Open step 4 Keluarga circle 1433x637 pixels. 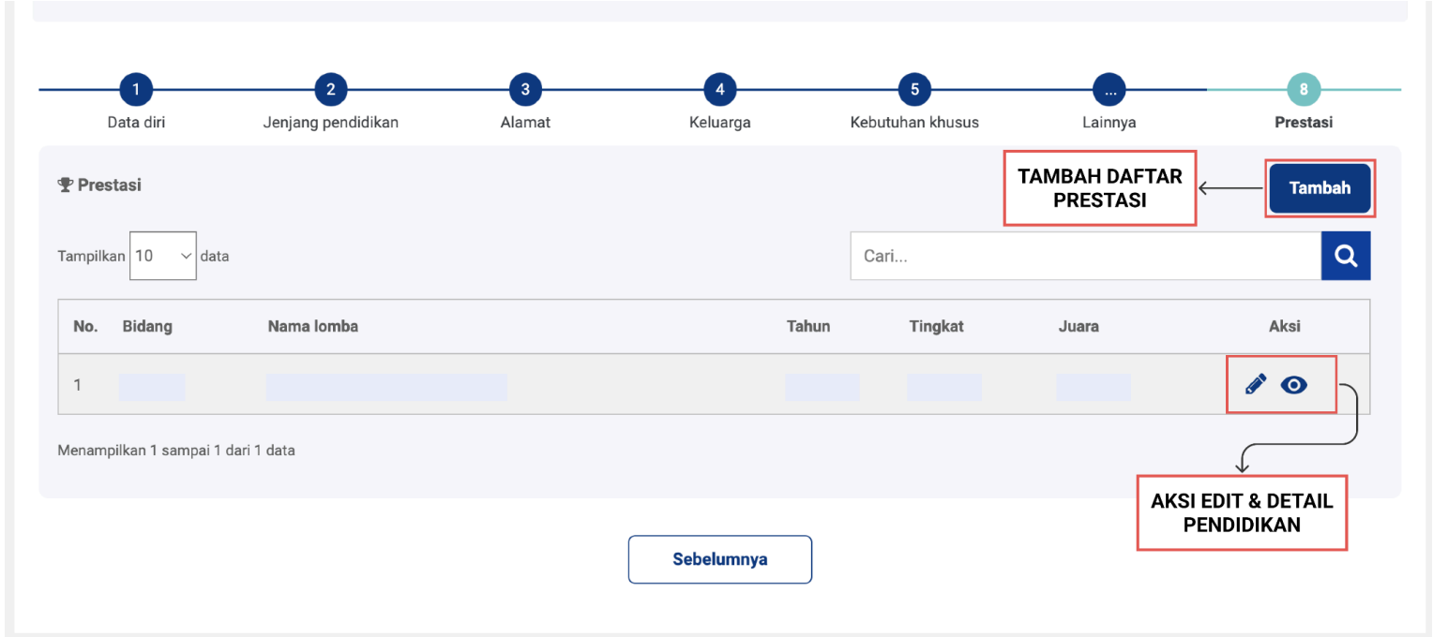(x=719, y=90)
